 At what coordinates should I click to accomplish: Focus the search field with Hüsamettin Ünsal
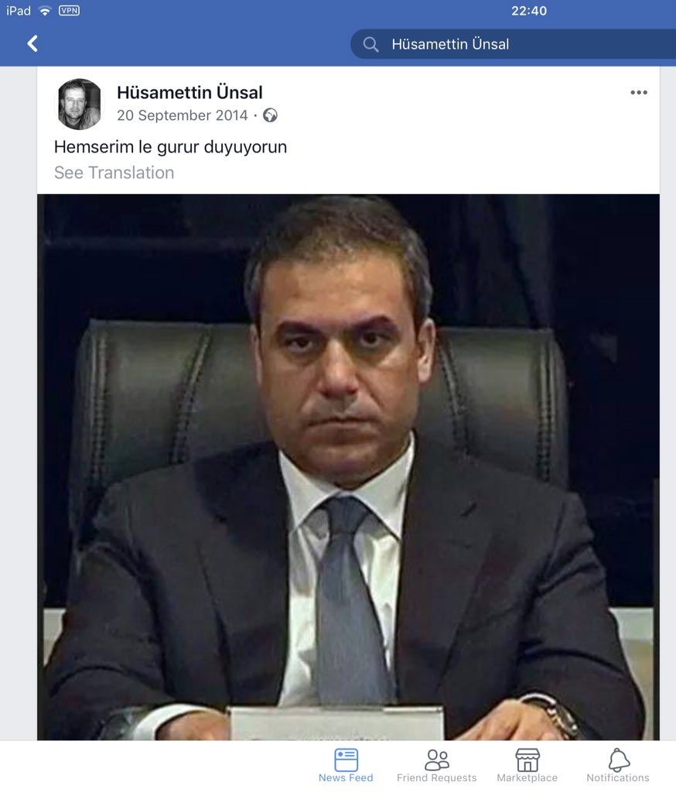pos(513,44)
